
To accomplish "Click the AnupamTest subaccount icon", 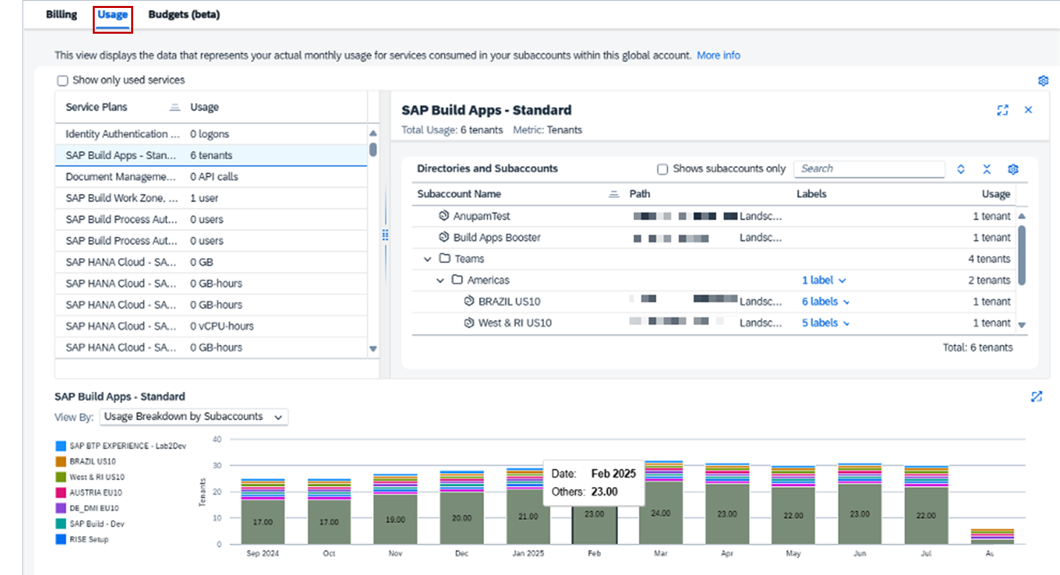I will (x=444, y=216).
